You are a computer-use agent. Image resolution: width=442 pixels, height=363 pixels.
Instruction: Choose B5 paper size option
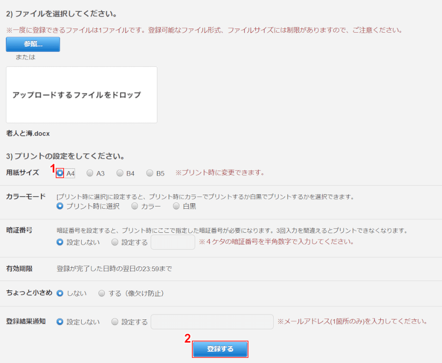(x=150, y=173)
